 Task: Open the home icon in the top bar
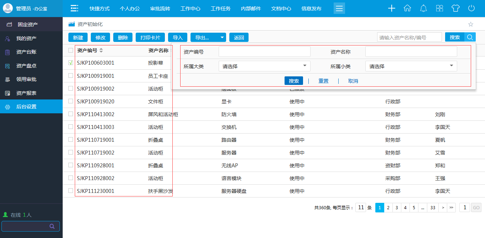coord(407,8)
